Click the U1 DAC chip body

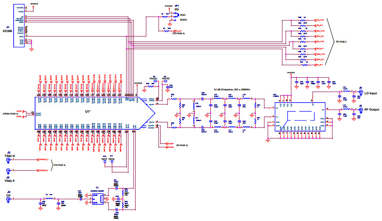(88, 113)
